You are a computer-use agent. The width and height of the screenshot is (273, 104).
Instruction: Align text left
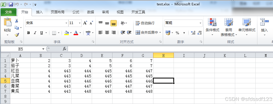[x=101, y=33]
